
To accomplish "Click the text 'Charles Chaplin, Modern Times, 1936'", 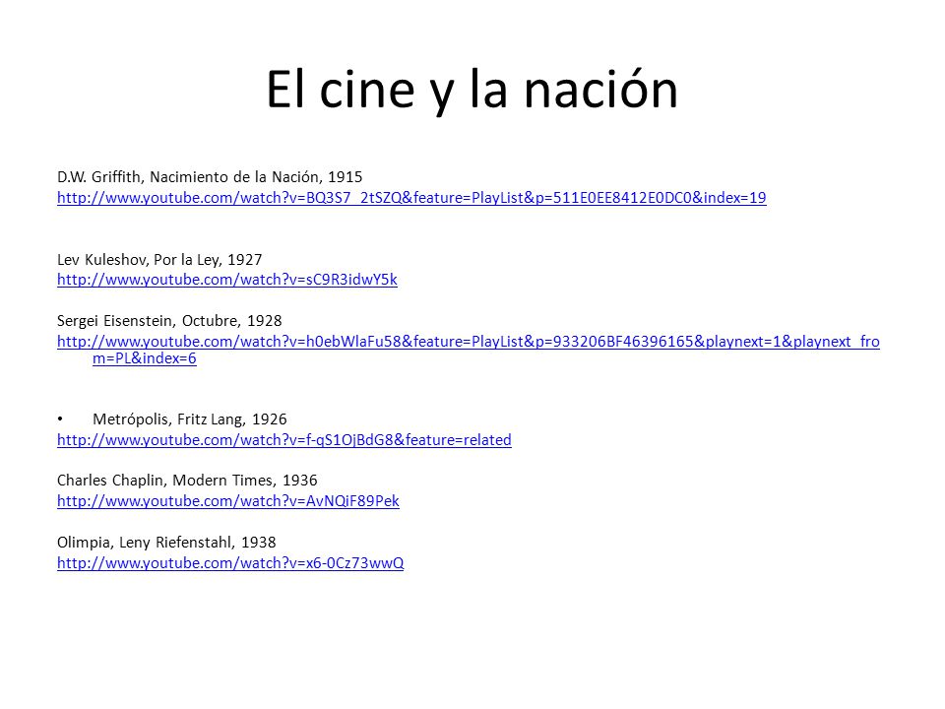I will click(x=187, y=481).
